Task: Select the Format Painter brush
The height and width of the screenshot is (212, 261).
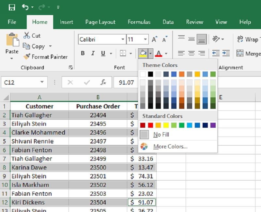Action: [x=27, y=57]
